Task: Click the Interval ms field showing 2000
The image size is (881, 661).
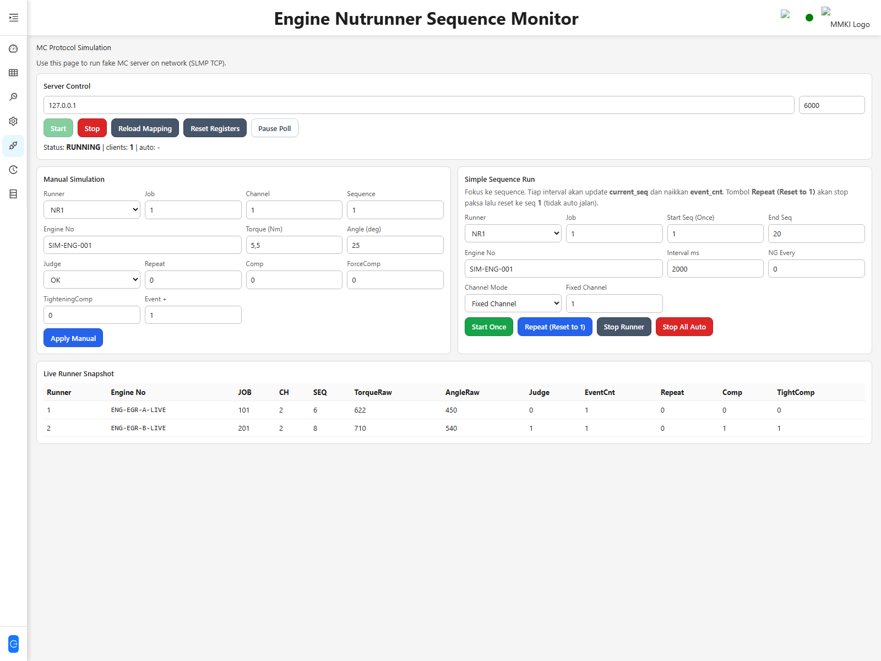Action: 715,269
